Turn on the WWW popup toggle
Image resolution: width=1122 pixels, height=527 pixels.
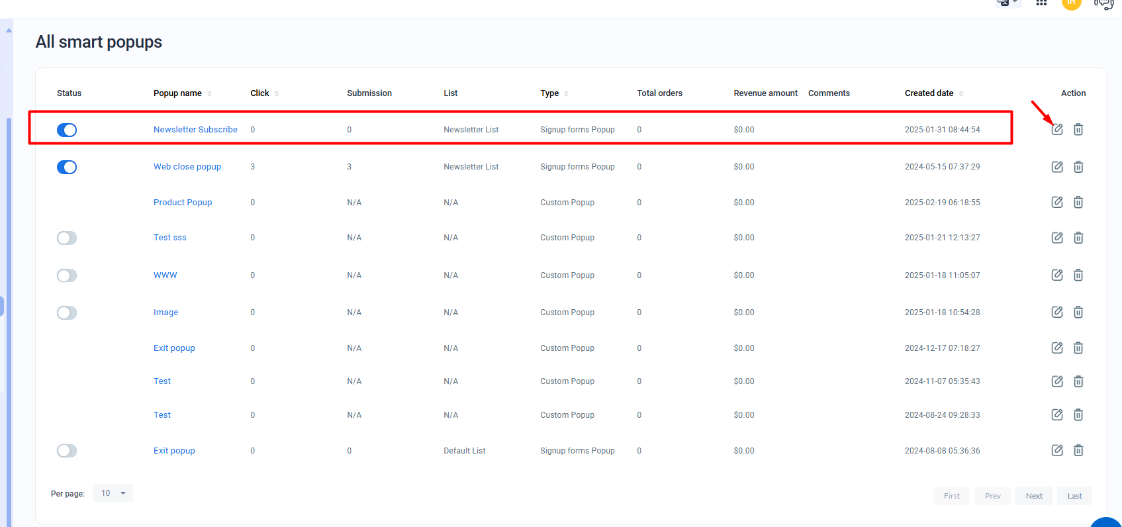(x=67, y=275)
